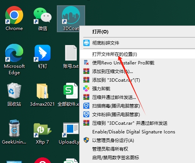
Task: Select the 3dmax2021 folder icon
Action: (x=42, y=94)
